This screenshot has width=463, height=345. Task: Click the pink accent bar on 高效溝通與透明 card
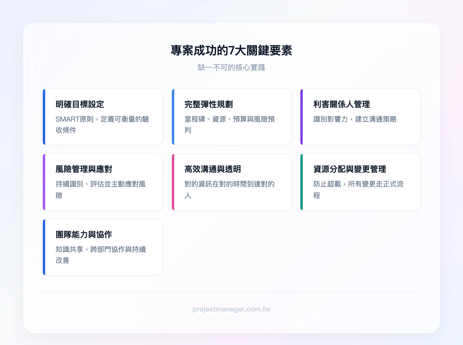click(x=173, y=182)
